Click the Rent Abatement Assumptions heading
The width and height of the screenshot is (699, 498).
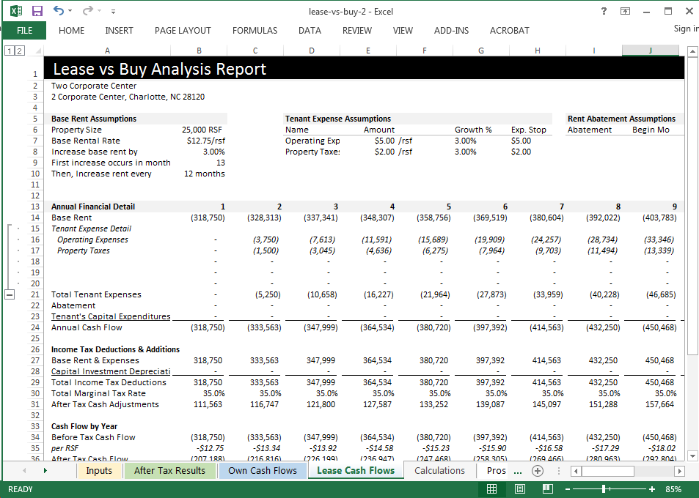621,119
